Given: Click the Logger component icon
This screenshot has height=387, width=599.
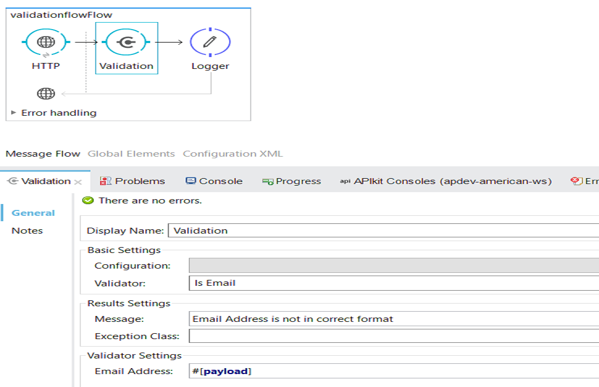Looking at the screenshot, I should 210,42.
